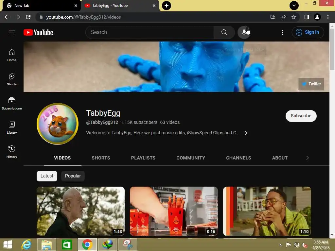Click browser back arrow
The image size is (335, 251).
click(x=7, y=17)
